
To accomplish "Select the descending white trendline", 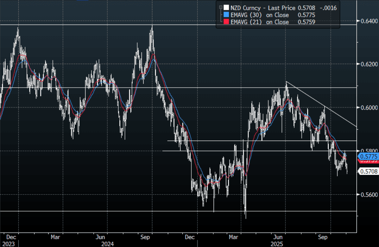I will coord(324,106).
